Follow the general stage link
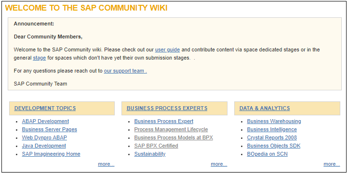 tap(40, 58)
